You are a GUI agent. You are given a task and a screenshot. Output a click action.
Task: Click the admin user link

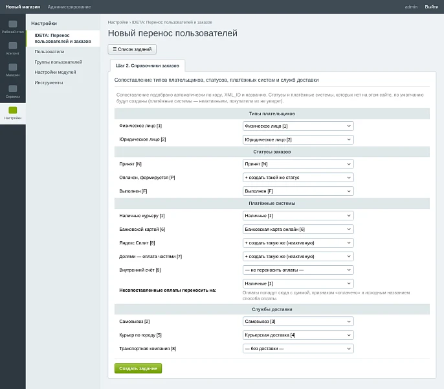pyautogui.click(x=411, y=7)
